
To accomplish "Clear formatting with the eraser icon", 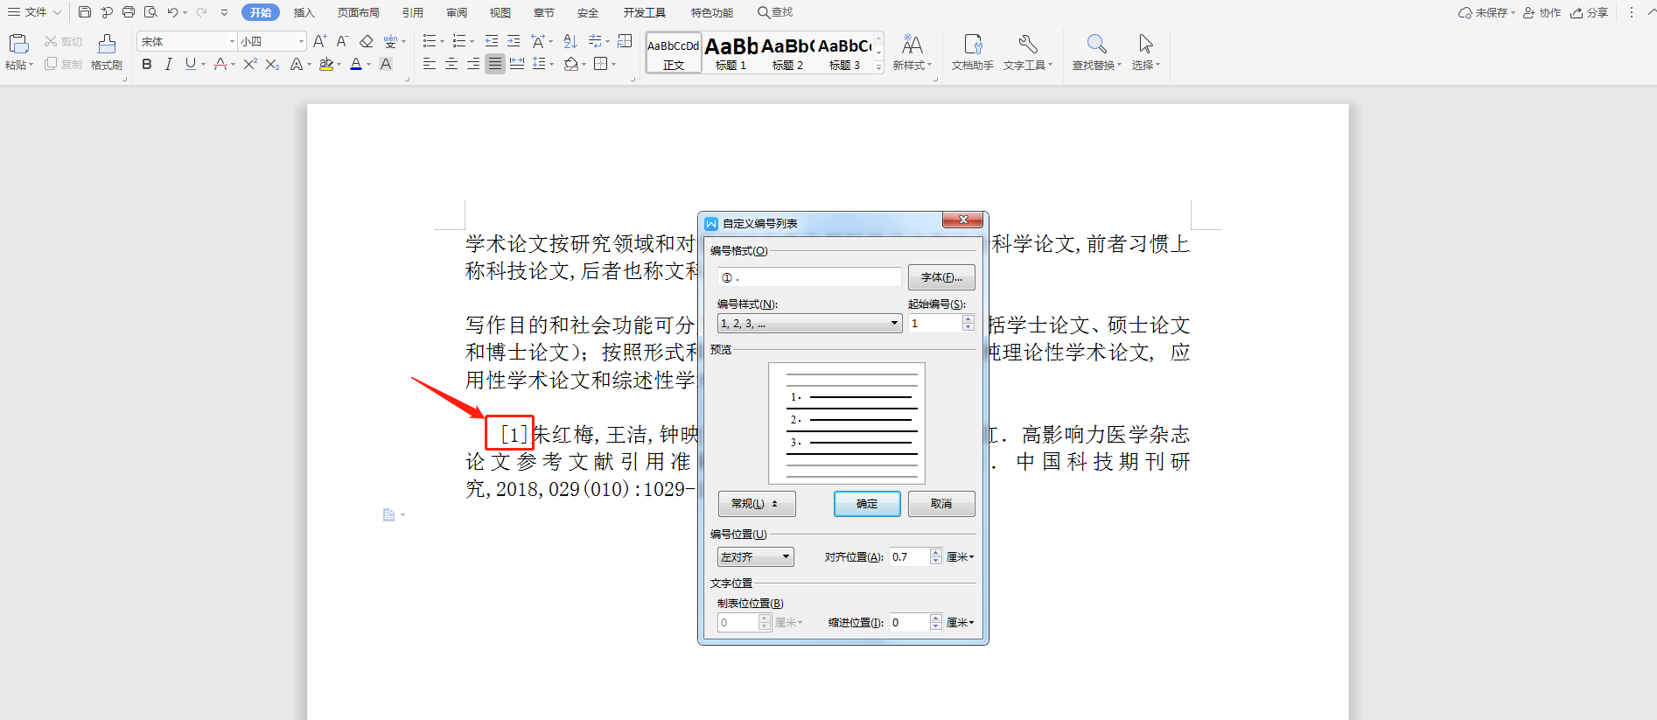I will point(367,41).
